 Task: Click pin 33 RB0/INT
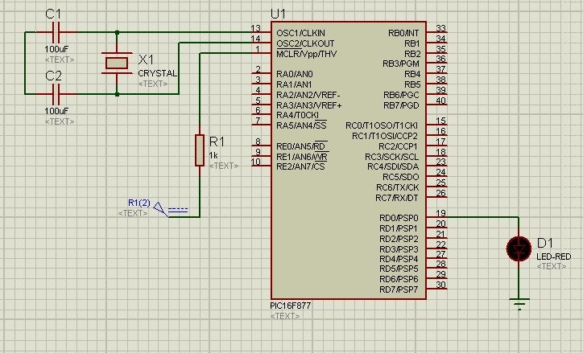point(437,33)
